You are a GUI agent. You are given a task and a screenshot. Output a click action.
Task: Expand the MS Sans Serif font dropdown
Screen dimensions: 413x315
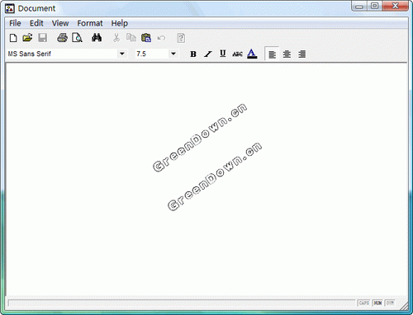pyautogui.click(x=121, y=54)
